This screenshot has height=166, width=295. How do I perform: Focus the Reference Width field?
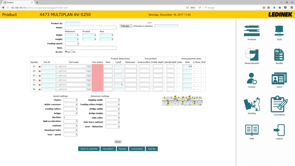point(72,35)
